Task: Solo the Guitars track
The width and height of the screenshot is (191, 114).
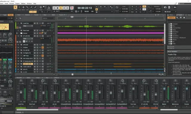Action: point(37,47)
